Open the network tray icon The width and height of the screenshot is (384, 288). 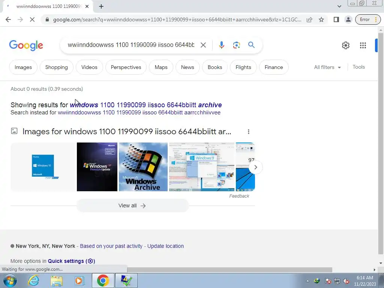[337, 281]
